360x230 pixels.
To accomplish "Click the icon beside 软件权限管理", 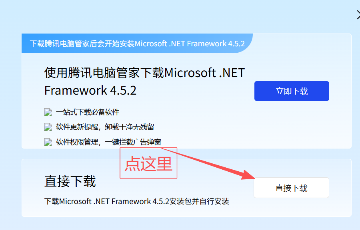I will coord(48,142).
